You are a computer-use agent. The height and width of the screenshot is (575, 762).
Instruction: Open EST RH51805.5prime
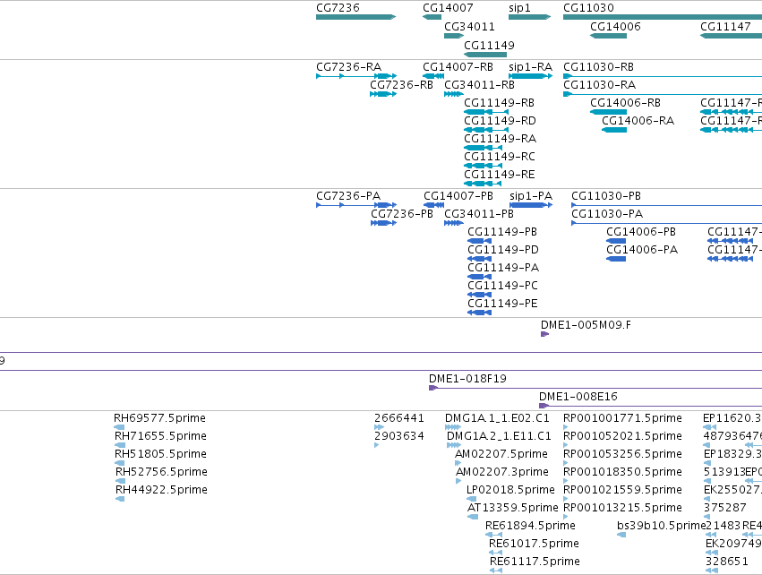pyautogui.click(x=120, y=463)
